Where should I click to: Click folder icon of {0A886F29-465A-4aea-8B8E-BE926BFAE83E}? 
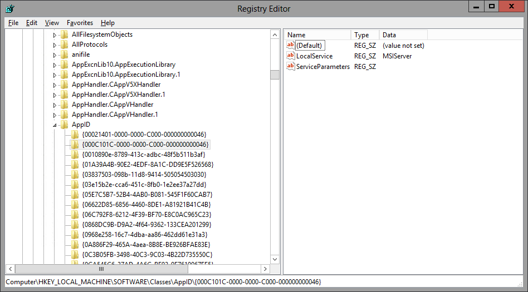point(75,245)
